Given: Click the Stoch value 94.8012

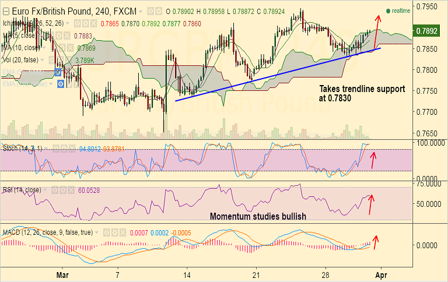Looking at the screenshot, I should pos(90,149).
